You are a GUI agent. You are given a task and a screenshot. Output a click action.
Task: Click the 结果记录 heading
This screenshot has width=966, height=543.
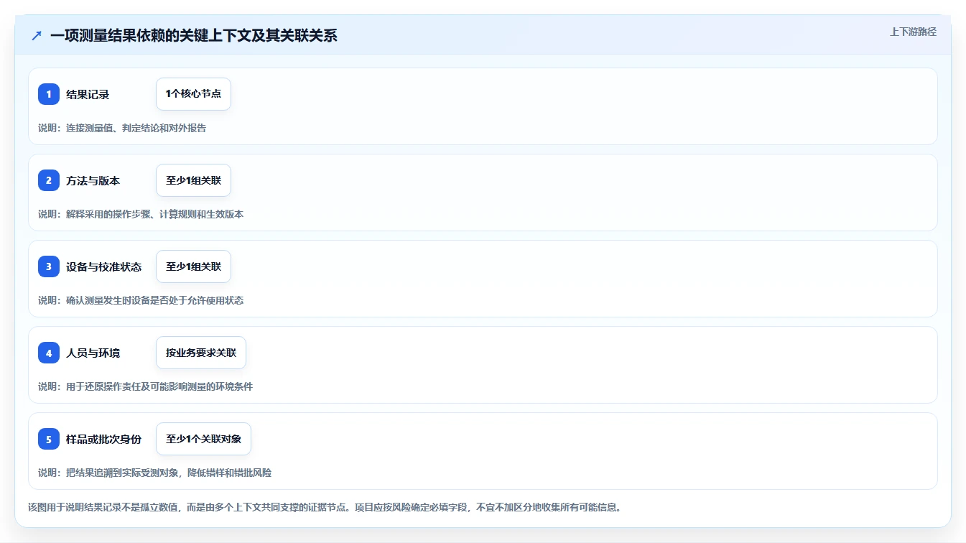88,94
